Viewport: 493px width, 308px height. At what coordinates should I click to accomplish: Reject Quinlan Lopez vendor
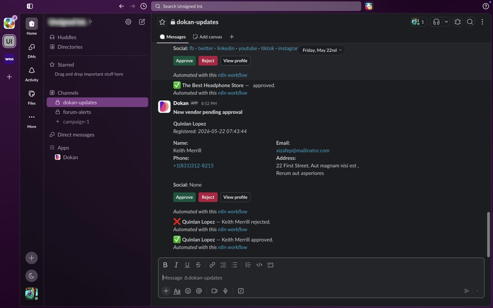pyautogui.click(x=208, y=197)
